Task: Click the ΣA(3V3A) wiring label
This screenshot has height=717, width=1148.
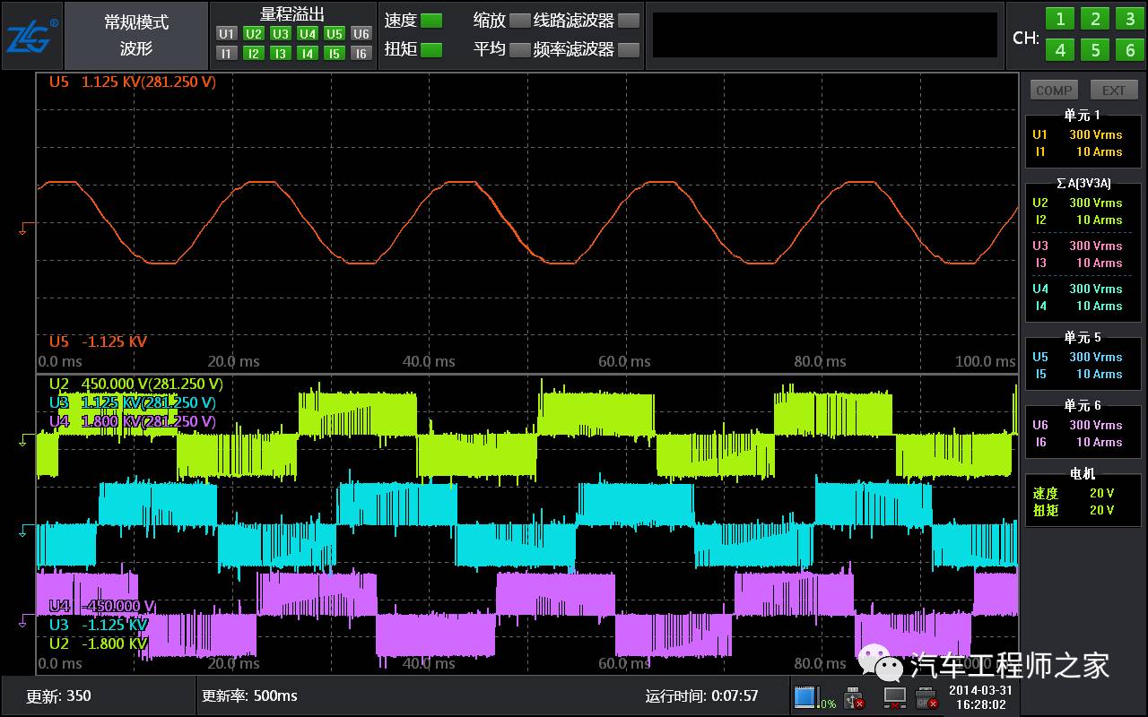Action: pos(1083,183)
